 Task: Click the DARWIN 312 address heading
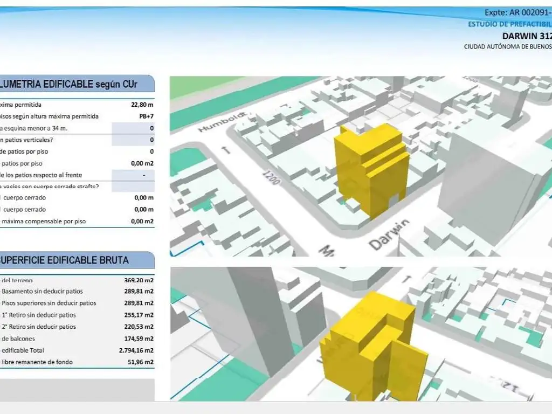[526, 36]
